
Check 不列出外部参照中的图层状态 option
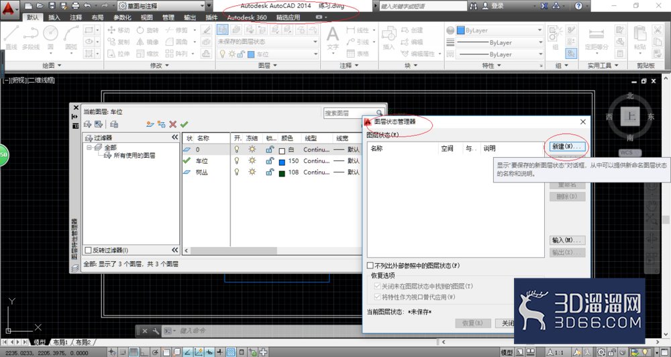(370, 265)
